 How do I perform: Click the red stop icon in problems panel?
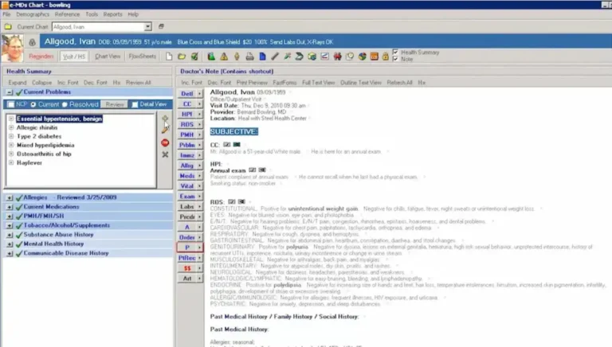click(165, 142)
